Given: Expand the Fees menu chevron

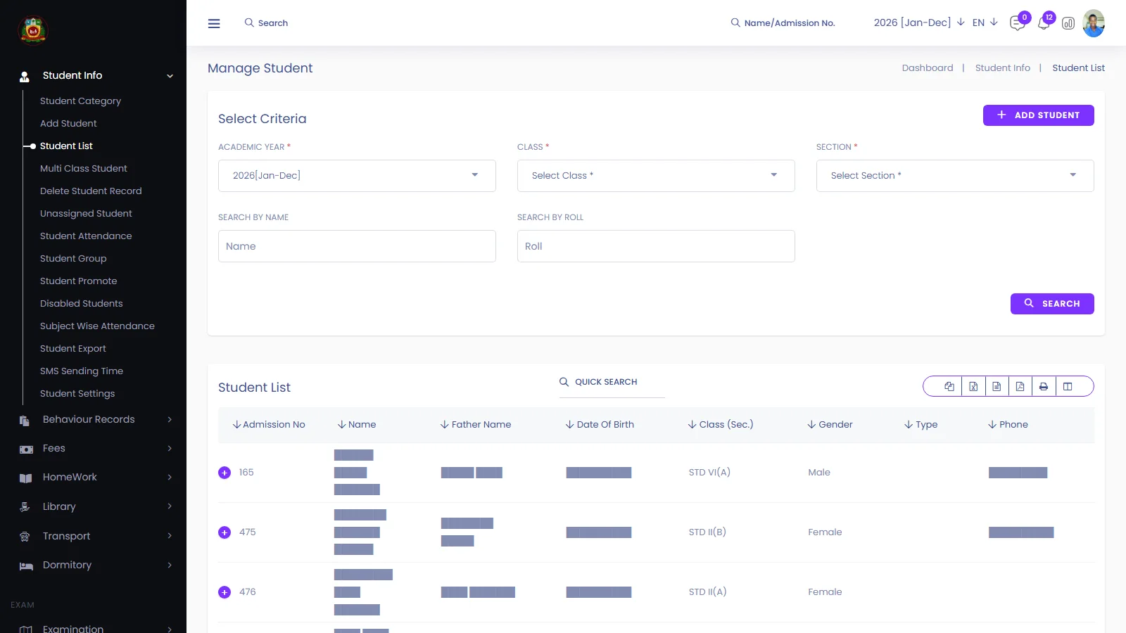Looking at the screenshot, I should point(170,449).
